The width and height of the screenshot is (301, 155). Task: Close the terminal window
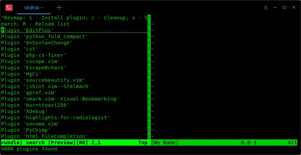click(x=294, y=8)
